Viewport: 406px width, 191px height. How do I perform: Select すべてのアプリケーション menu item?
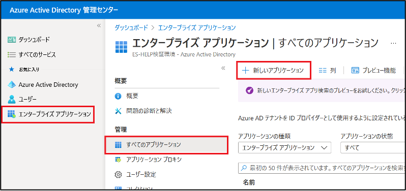tap(167, 145)
